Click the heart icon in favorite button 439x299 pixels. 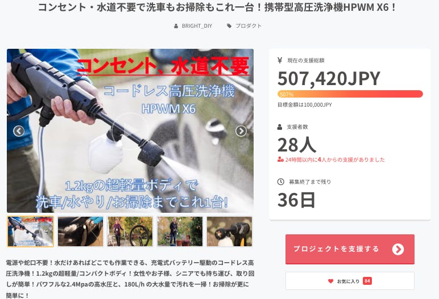330,281
